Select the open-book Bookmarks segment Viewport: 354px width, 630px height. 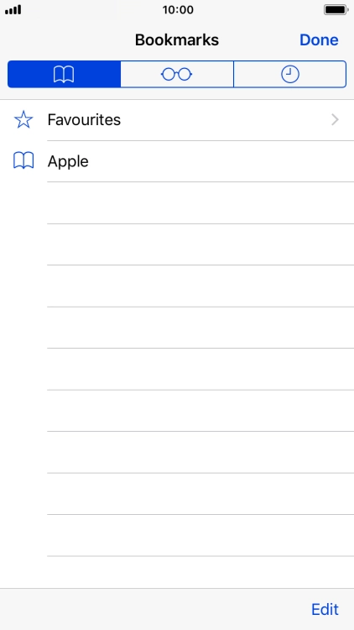pyautogui.click(x=65, y=74)
